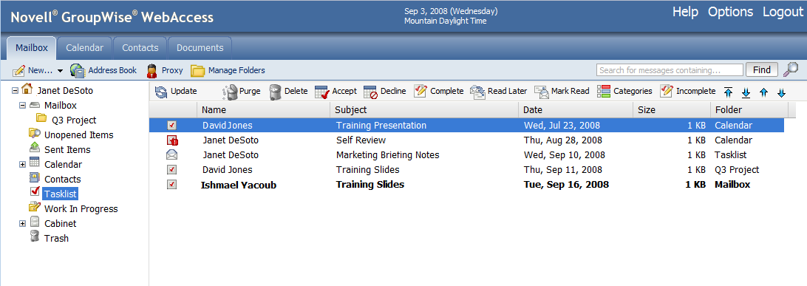
Task: Click the Training Presentation subject
Action: pos(381,125)
